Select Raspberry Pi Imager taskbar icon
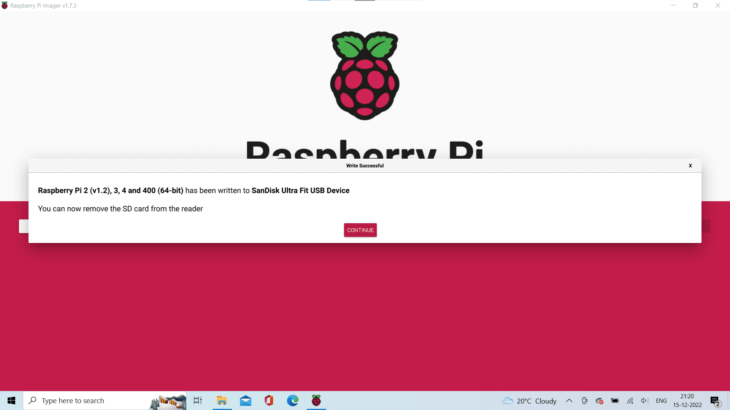Screen dimensions: 730x410 [316, 401]
